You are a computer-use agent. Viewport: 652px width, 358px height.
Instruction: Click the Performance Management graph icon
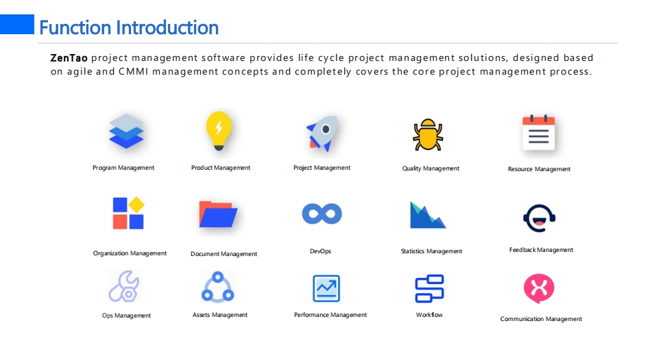point(326,288)
